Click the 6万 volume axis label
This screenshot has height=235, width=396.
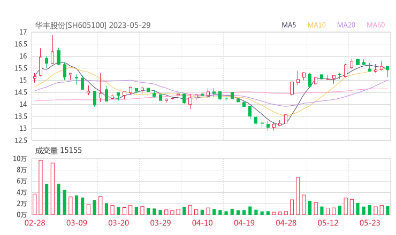(x=22, y=181)
